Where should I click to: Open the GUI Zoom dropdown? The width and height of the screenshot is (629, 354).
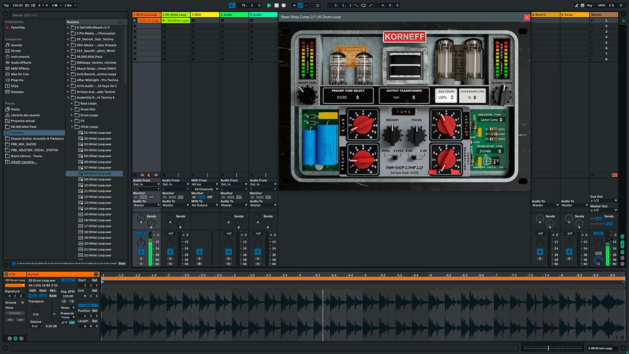click(446, 98)
